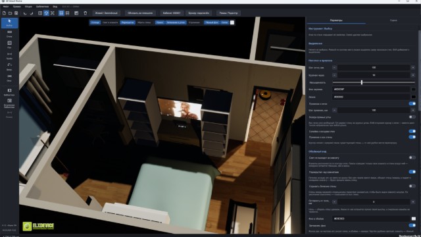This screenshot has width=421, height=237.
Task: Click the trash delete toolbar icon
Action: pyautogui.click(x=86, y=13)
